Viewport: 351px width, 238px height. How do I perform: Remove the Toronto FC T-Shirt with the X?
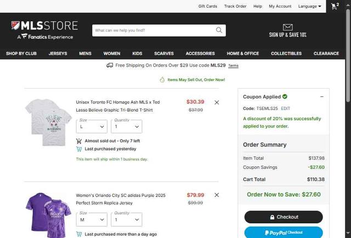tap(217, 102)
